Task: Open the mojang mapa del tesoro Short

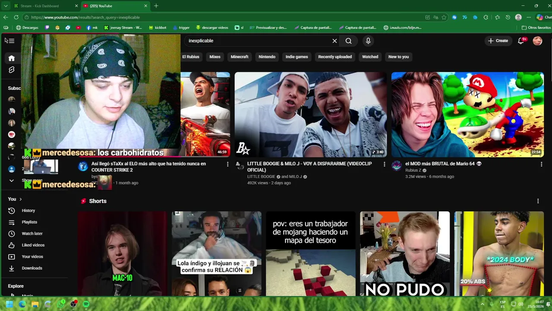Action: [x=310, y=254]
